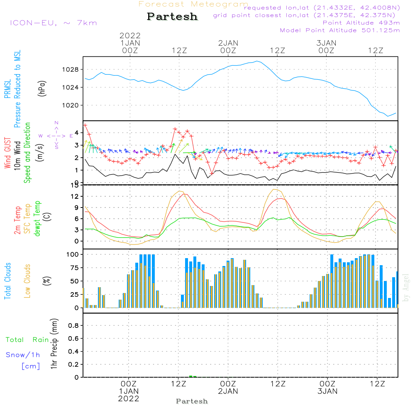Click the '(m/s)' unit label
Viewport: 415px width, 415px height.
40,153
